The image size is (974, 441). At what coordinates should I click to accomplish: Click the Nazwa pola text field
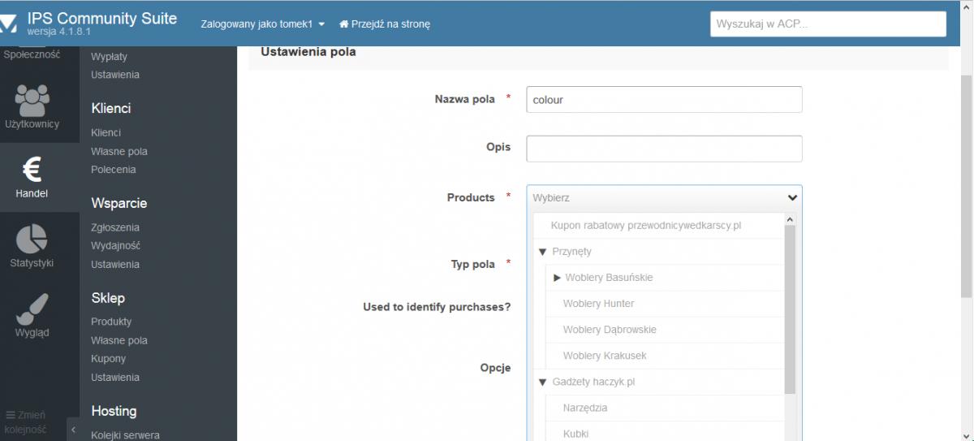663,100
